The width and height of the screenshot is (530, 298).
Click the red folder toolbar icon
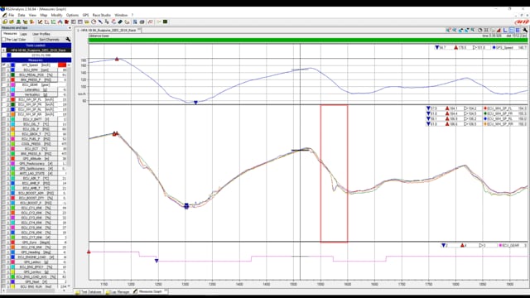66,22
